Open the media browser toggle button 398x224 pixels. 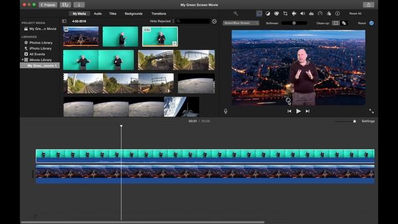point(65,4)
